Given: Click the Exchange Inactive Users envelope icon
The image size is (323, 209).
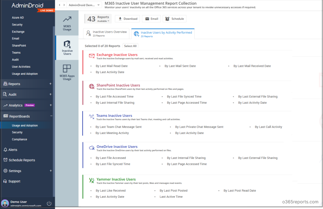Looking at the screenshot, I should click(91, 55).
